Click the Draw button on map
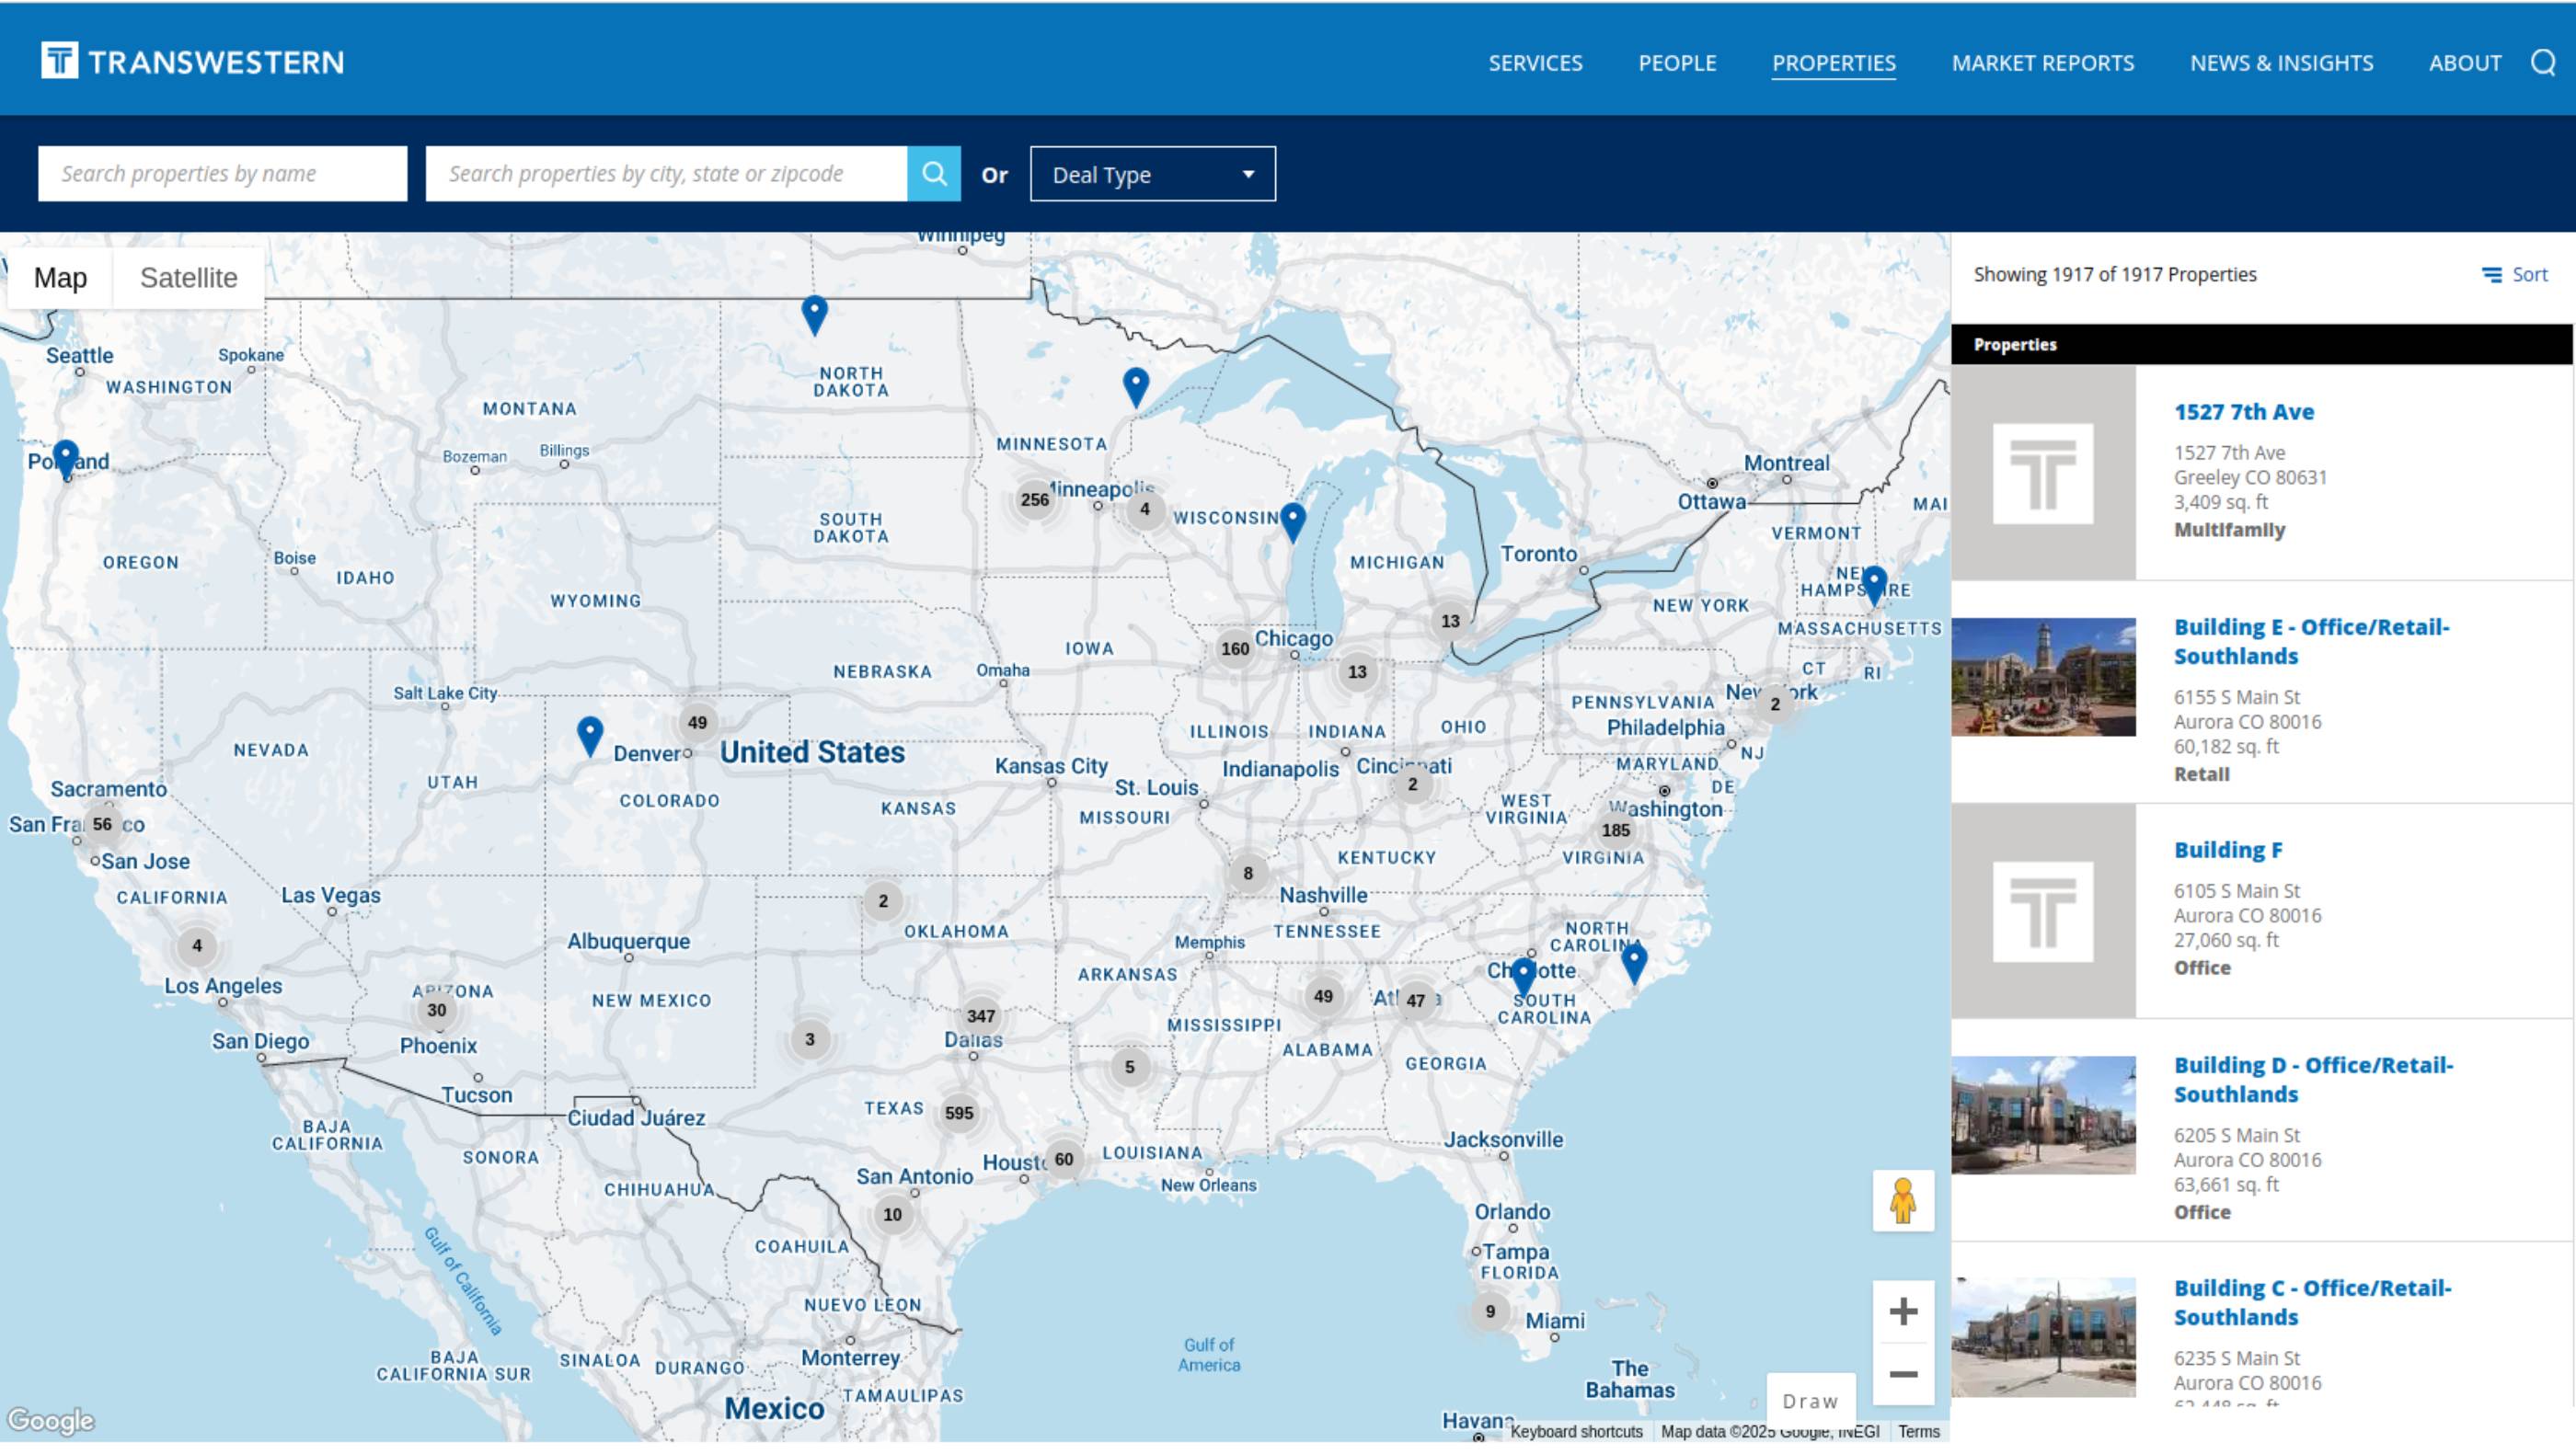This screenshot has height=1454, width=2576. pyautogui.click(x=1810, y=1401)
